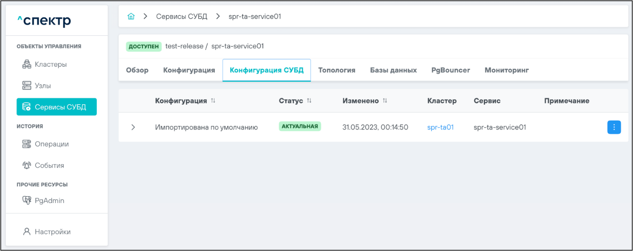
Task: Switch to the Мониторинг tab
Action: [x=506, y=70]
